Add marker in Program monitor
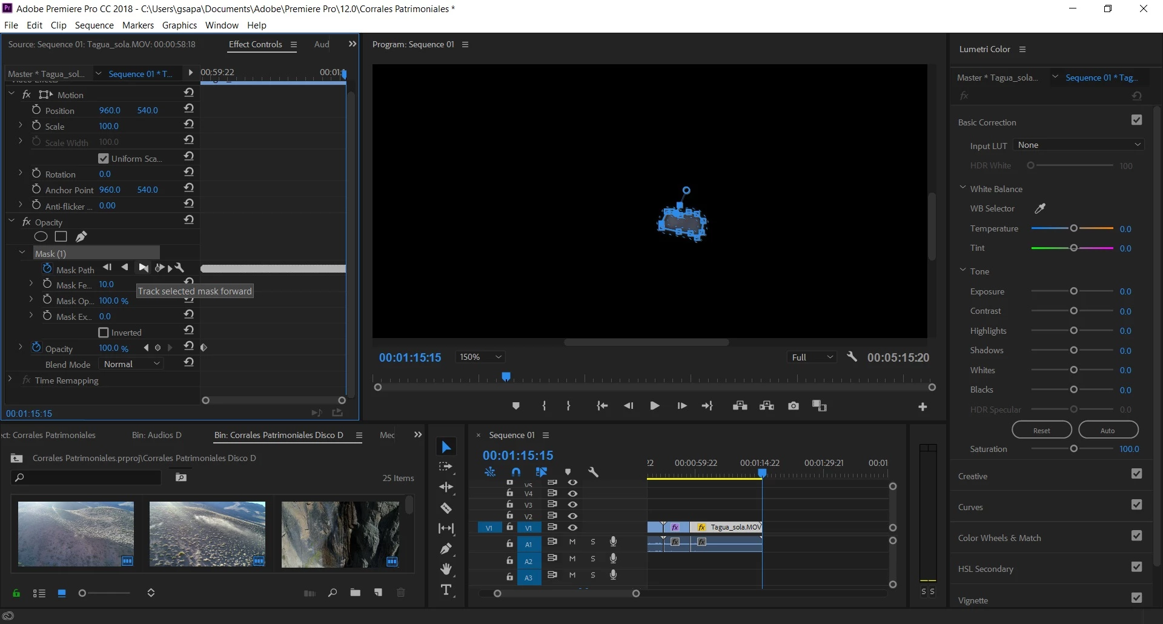 pos(515,406)
